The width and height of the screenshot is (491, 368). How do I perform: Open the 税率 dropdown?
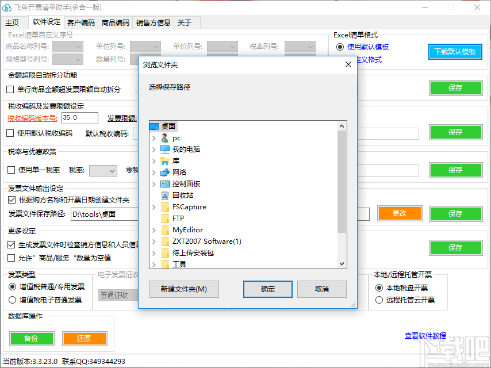pyautogui.click(x=103, y=170)
